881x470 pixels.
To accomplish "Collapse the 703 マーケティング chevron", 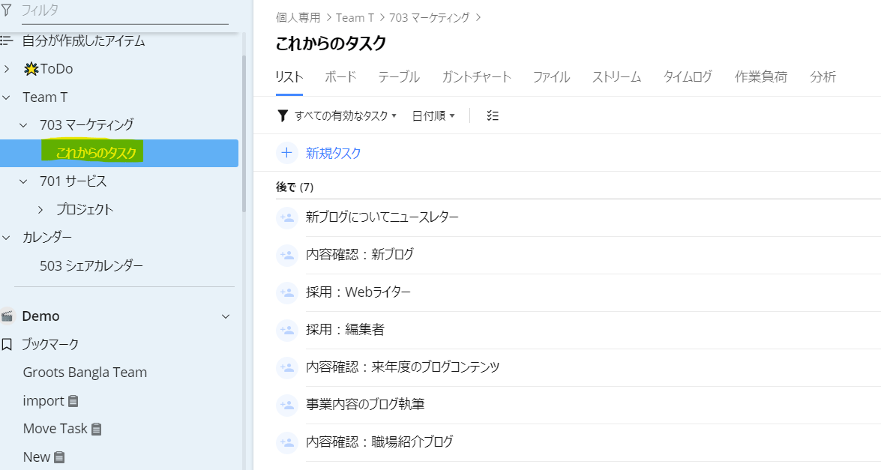I will pos(23,124).
